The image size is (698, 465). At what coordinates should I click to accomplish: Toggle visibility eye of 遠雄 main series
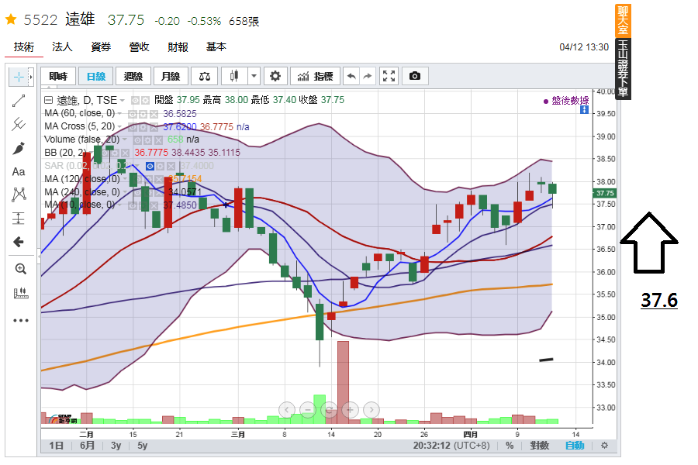135,101
